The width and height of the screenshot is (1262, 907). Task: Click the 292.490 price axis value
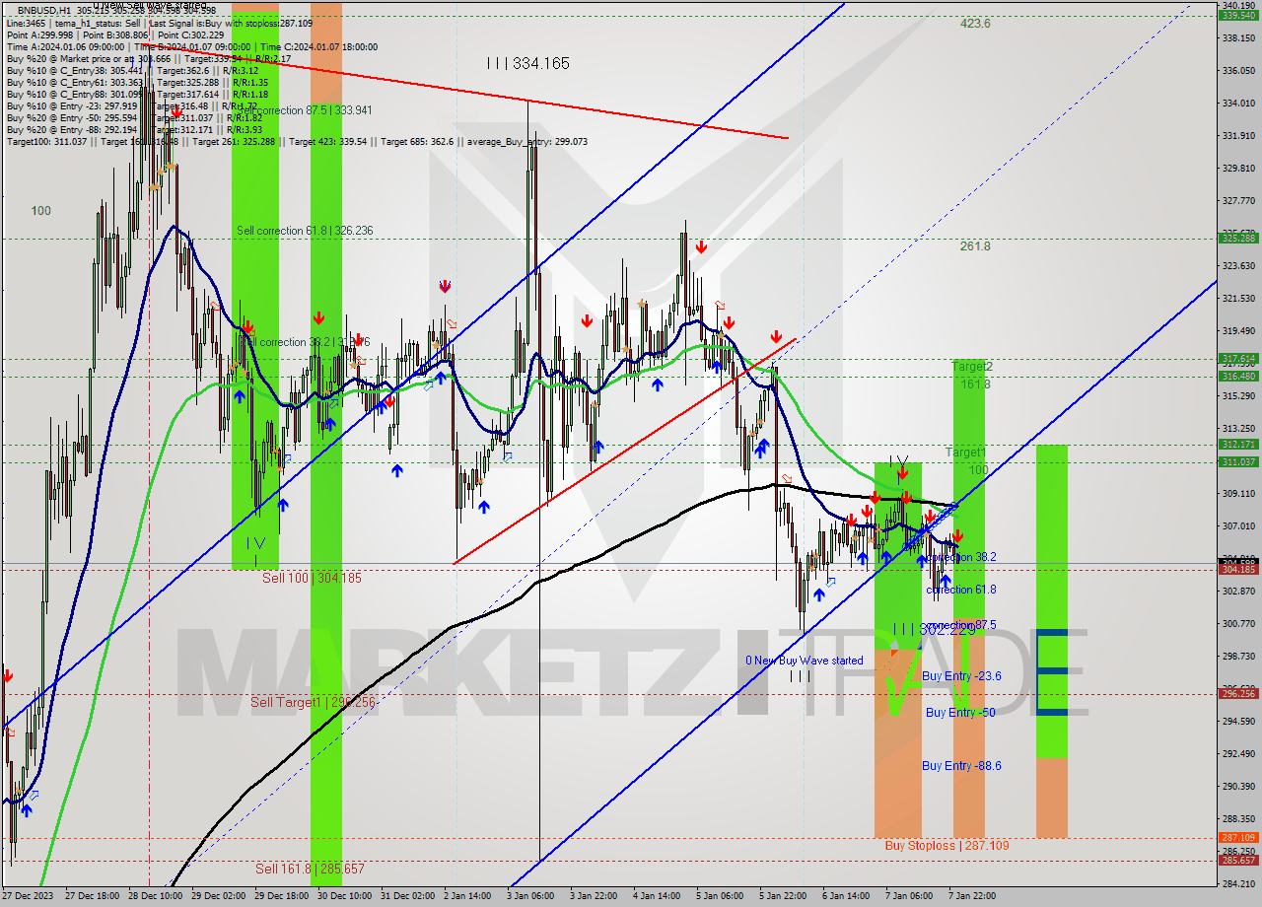click(x=1238, y=753)
